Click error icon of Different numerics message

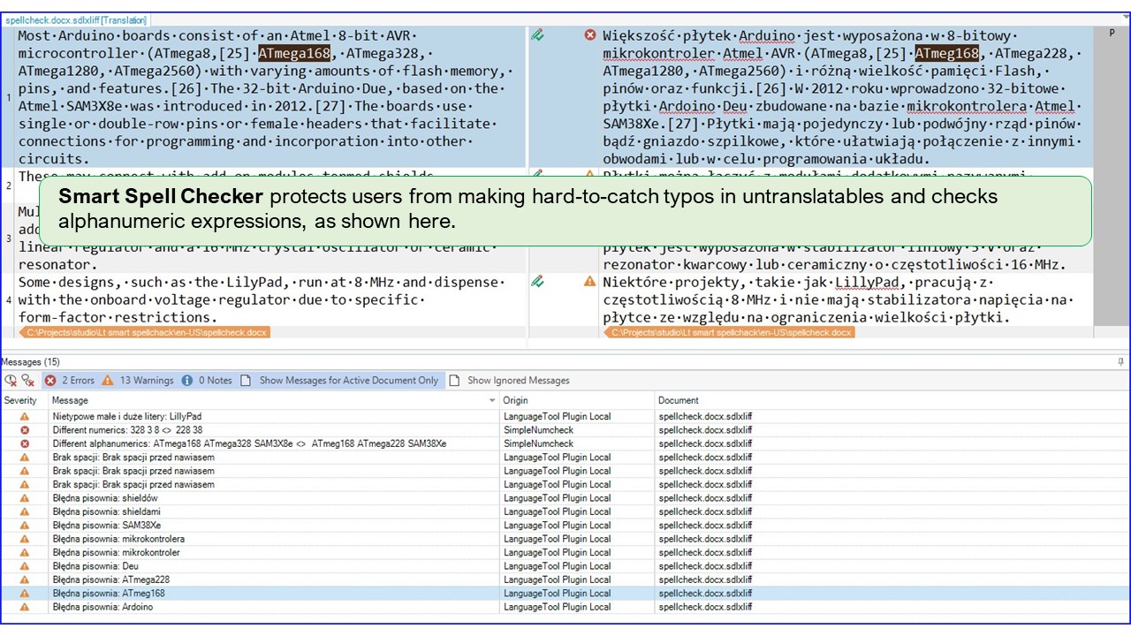tap(25, 430)
